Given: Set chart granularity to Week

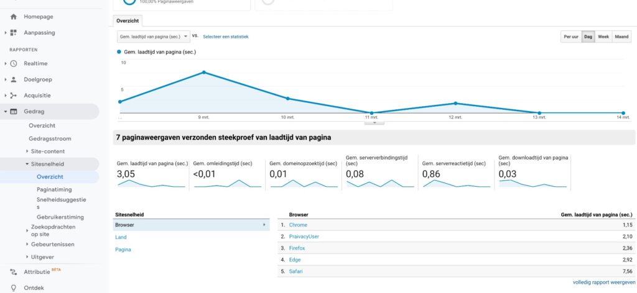Looking at the screenshot, I should (603, 37).
